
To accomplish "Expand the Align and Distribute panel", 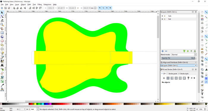I will click(179, 62).
